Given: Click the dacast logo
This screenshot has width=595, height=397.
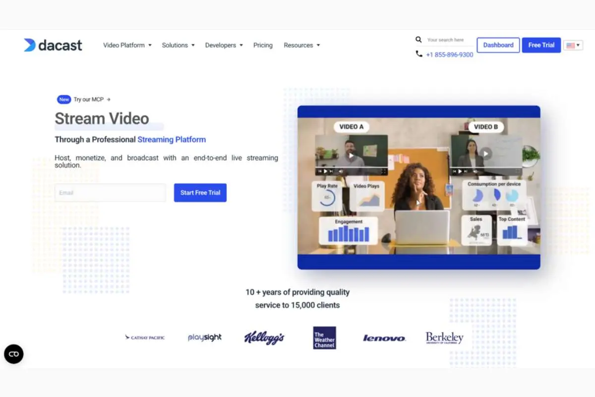Looking at the screenshot, I should 53,45.
